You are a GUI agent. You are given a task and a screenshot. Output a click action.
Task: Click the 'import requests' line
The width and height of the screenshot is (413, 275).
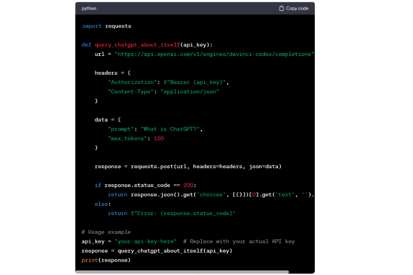pyautogui.click(x=106, y=26)
